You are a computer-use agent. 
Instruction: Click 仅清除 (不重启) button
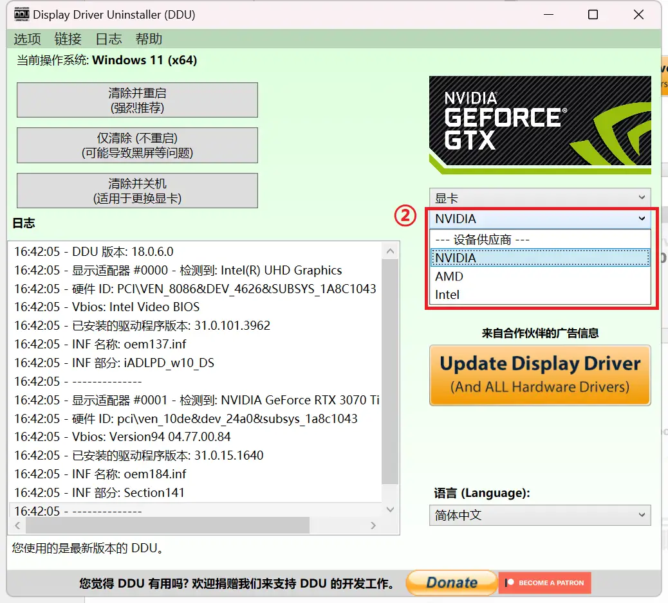tap(137, 145)
